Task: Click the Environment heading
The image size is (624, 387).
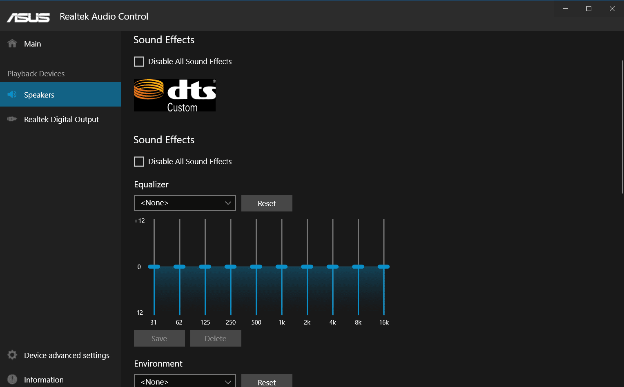Action: (158, 364)
